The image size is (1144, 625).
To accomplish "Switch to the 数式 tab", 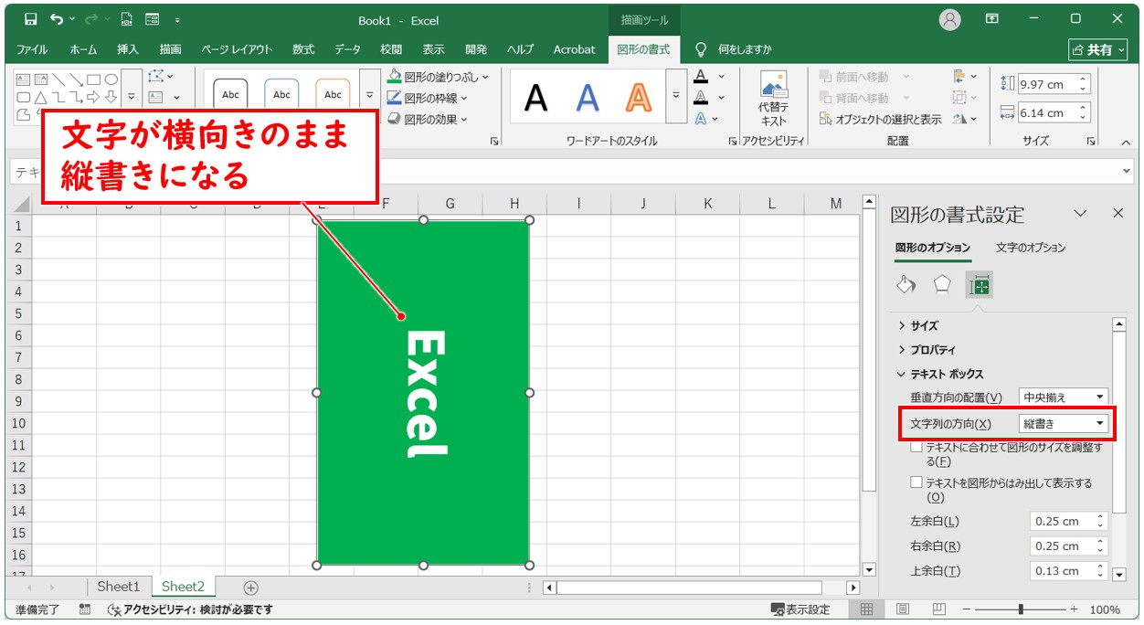I will click(303, 49).
